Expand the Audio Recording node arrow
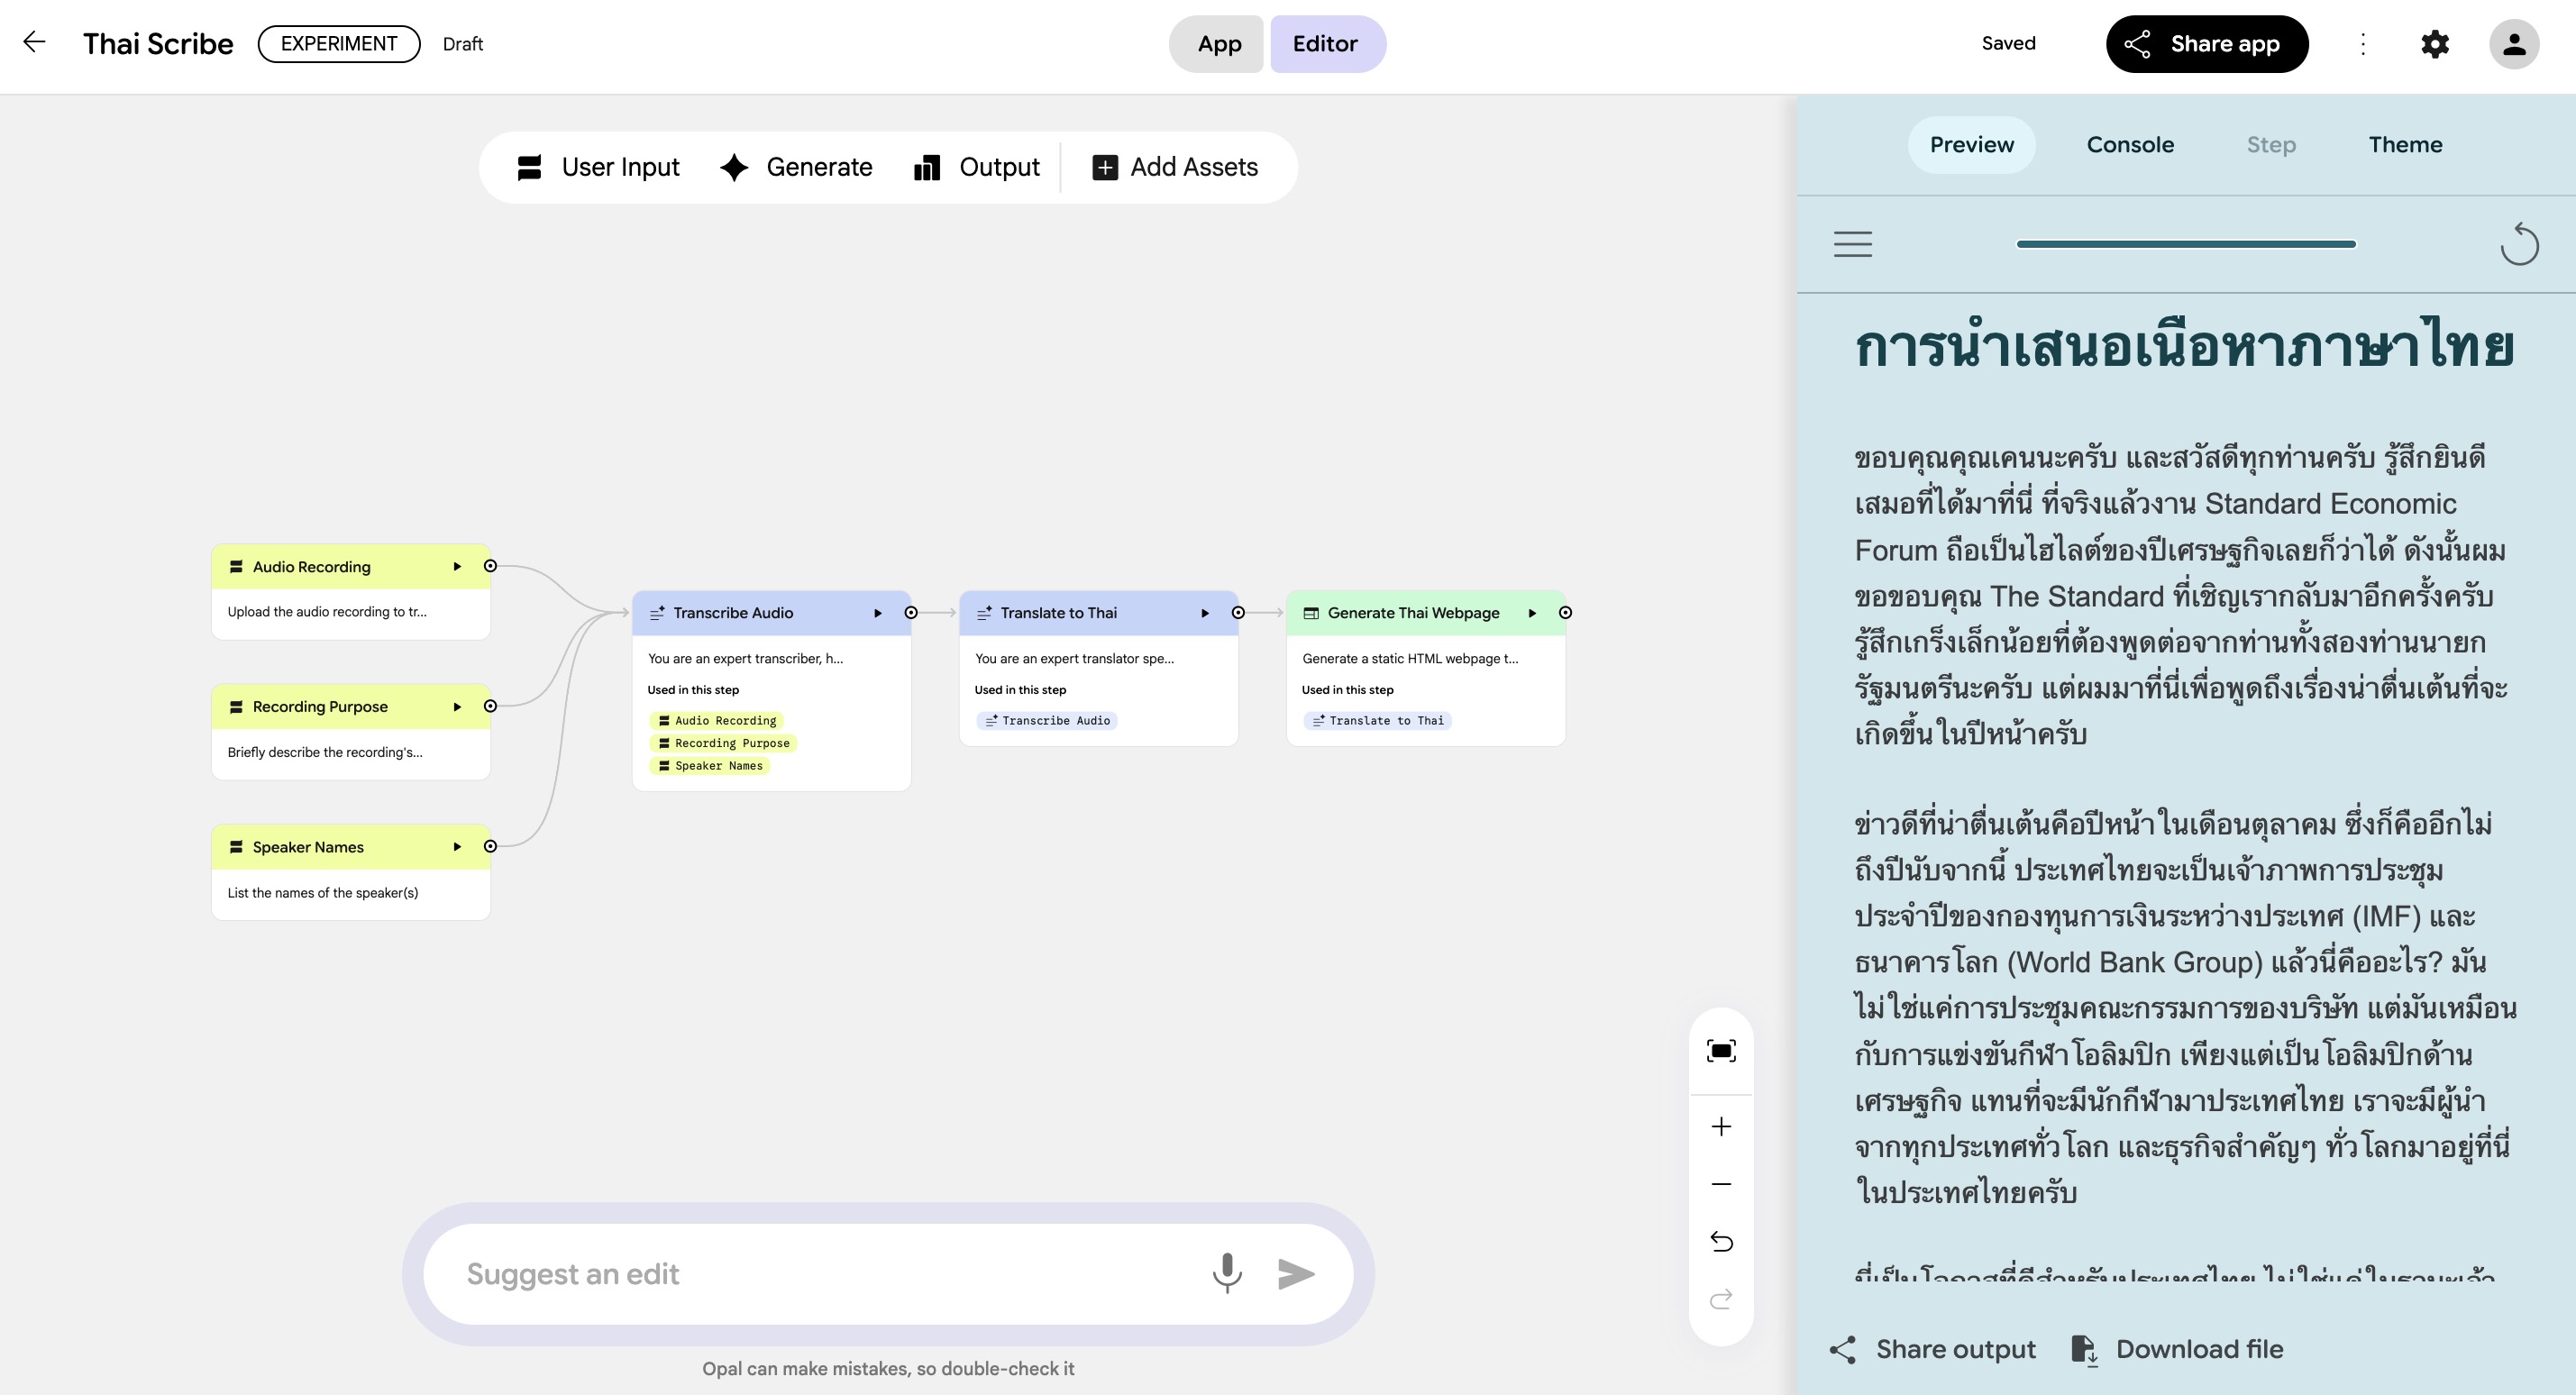The height and width of the screenshot is (1395, 2576). tap(457, 566)
